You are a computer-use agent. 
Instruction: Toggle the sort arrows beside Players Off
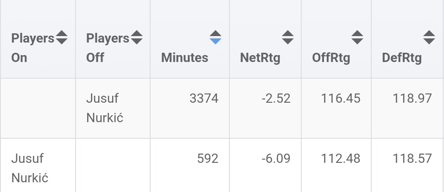pyautogui.click(x=136, y=37)
